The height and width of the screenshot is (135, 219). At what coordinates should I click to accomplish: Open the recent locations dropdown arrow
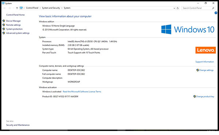[14, 8]
